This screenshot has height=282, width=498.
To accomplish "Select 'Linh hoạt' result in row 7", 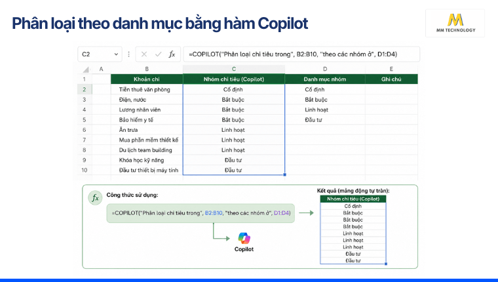I will [234, 140].
